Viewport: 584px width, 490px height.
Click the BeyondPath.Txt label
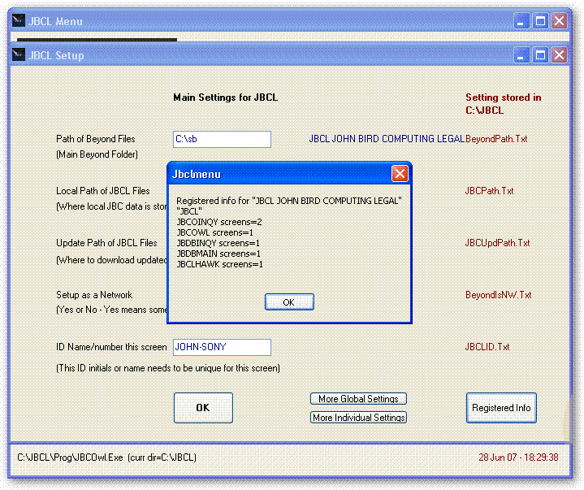(x=496, y=139)
